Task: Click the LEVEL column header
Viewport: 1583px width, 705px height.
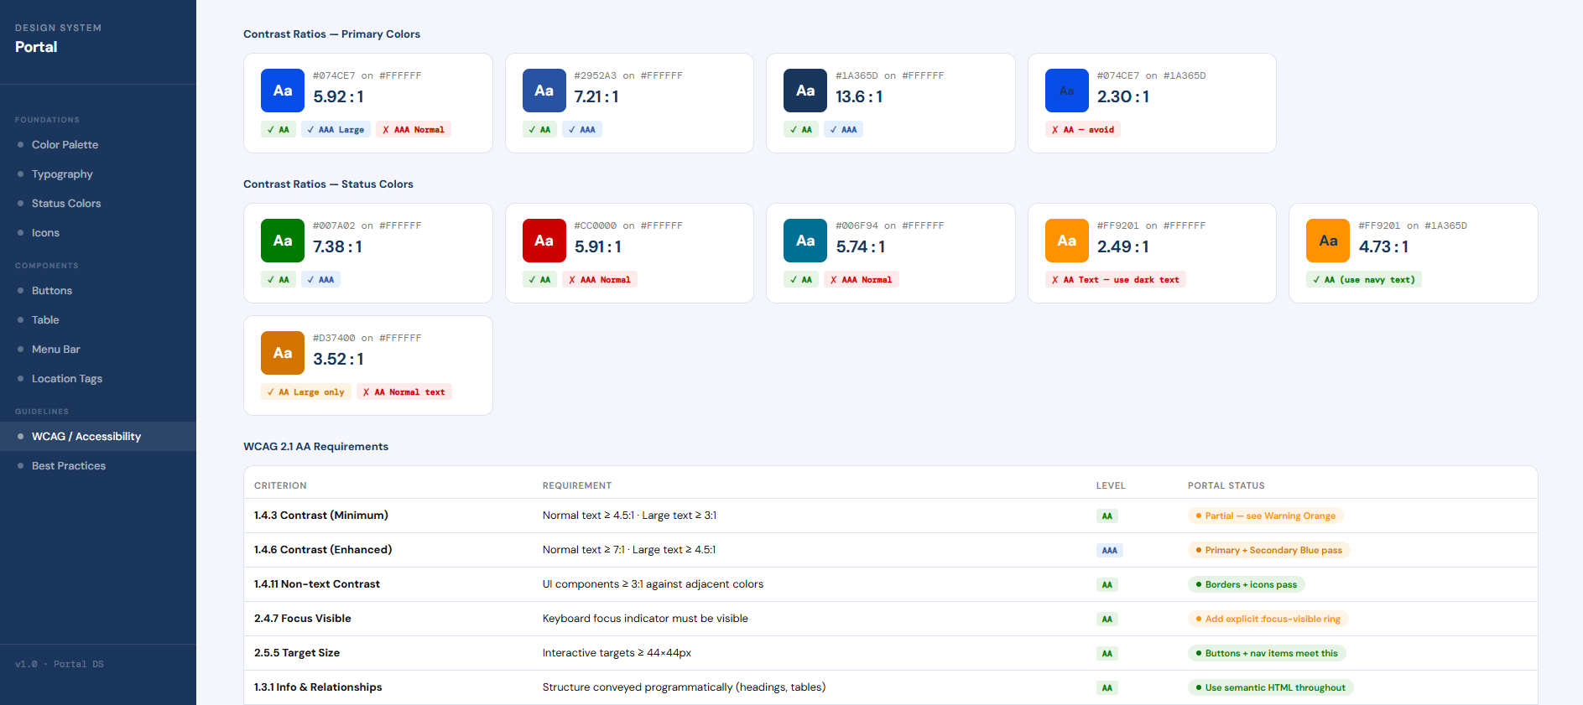Action: tap(1111, 486)
